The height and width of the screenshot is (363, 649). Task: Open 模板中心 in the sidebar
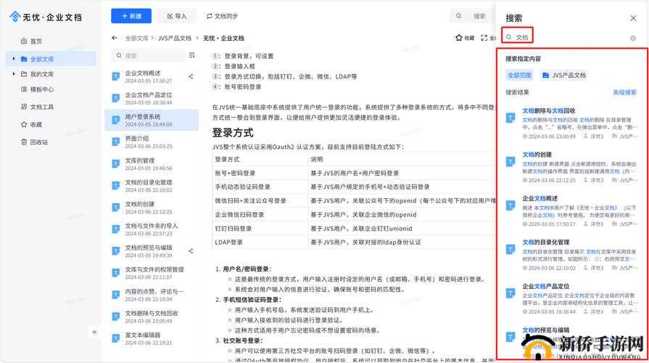42,89
